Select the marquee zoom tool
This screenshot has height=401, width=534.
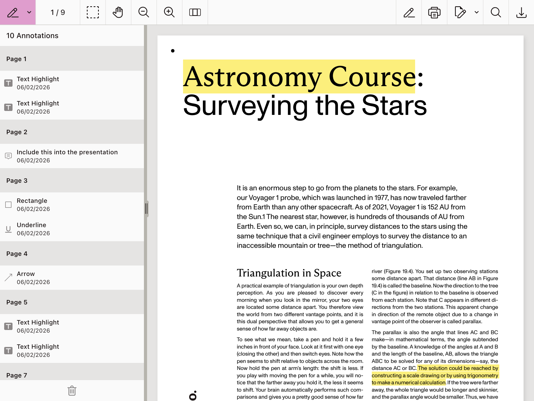[x=93, y=12]
